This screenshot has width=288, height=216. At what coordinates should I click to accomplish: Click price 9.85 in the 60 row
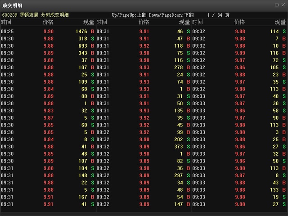point(49,125)
